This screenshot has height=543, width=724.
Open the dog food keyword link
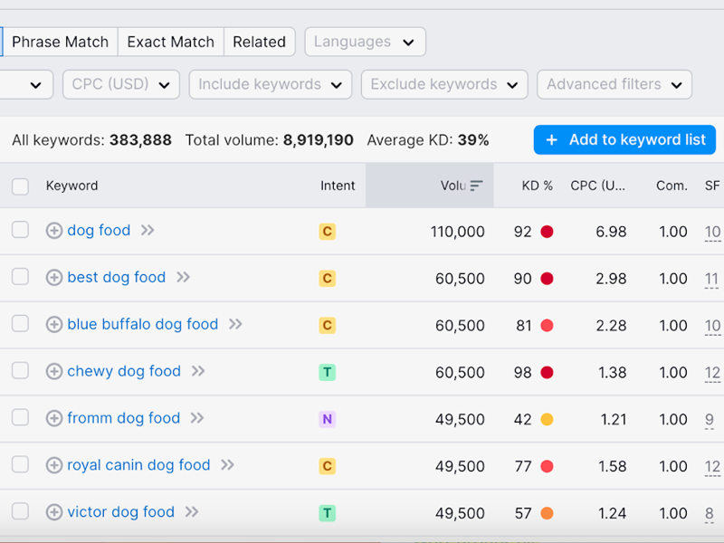[x=97, y=230]
